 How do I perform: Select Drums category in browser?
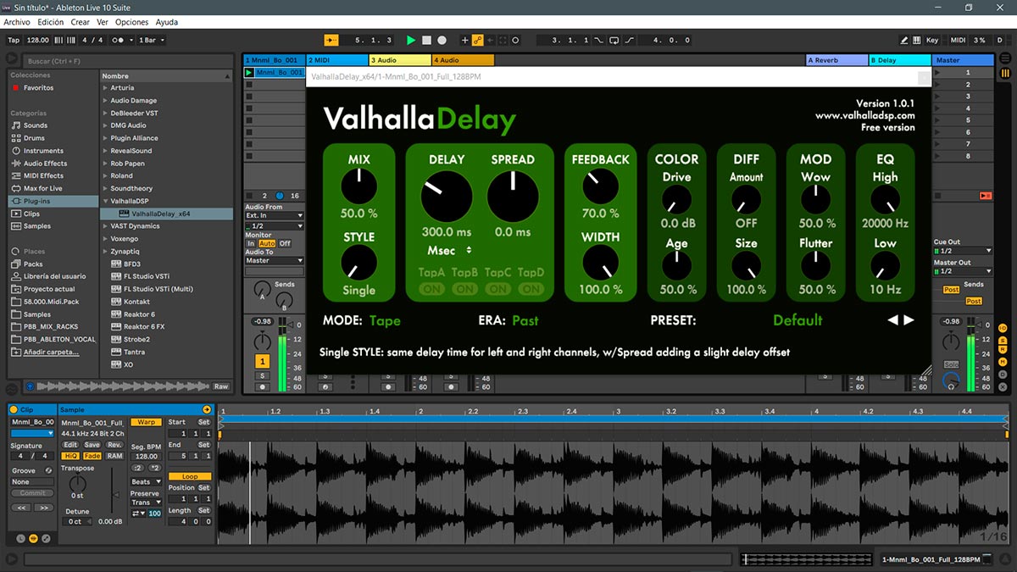pos(34,138)
